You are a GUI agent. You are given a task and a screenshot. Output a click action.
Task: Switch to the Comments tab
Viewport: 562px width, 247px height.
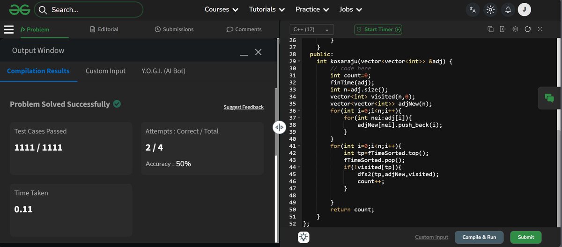(244, 29)
